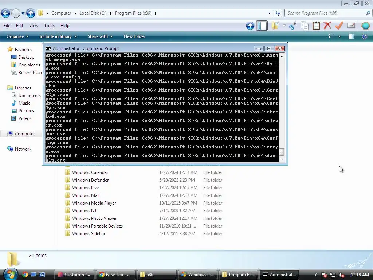Click the red X Delete icon
Screen dimensions: 373x280
pyautogui.click(x=327, y=25)
